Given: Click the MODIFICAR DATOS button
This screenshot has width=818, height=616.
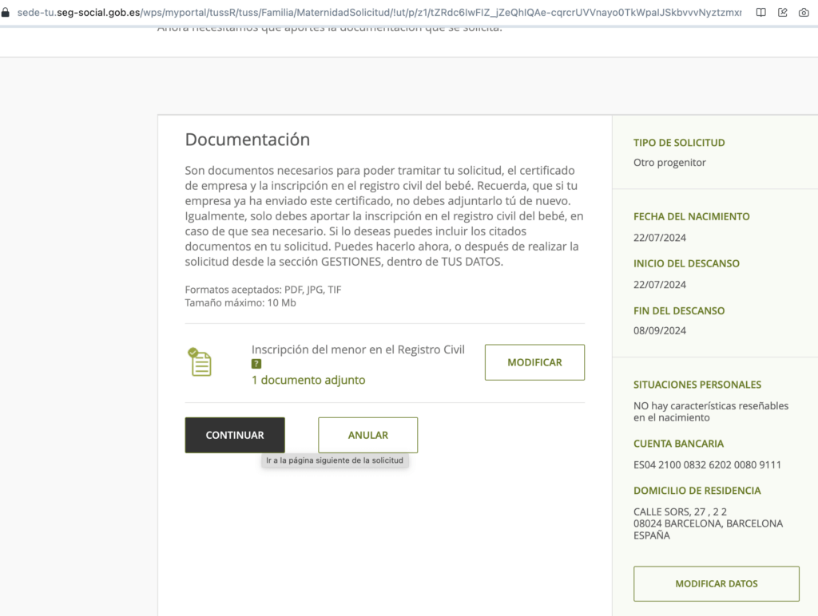Looking at the screenshot, I should pyautogui.click(x=717, y=584).
